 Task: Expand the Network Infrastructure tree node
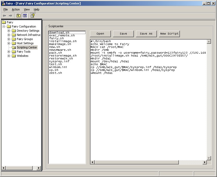(x=9, y=35)
